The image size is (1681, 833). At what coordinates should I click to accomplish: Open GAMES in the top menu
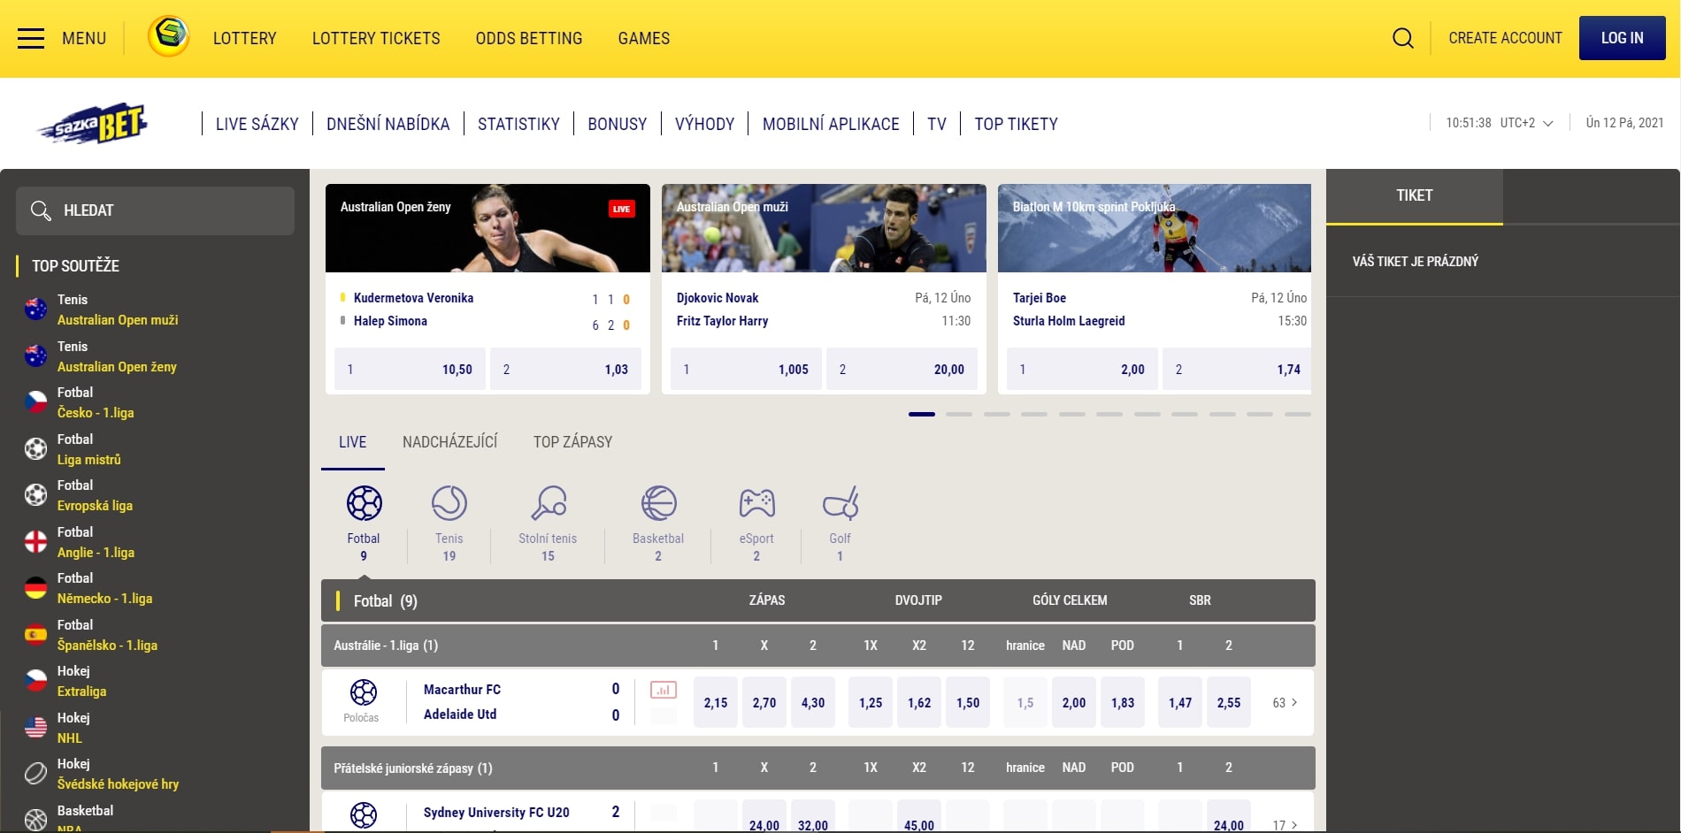coord(644,38)
